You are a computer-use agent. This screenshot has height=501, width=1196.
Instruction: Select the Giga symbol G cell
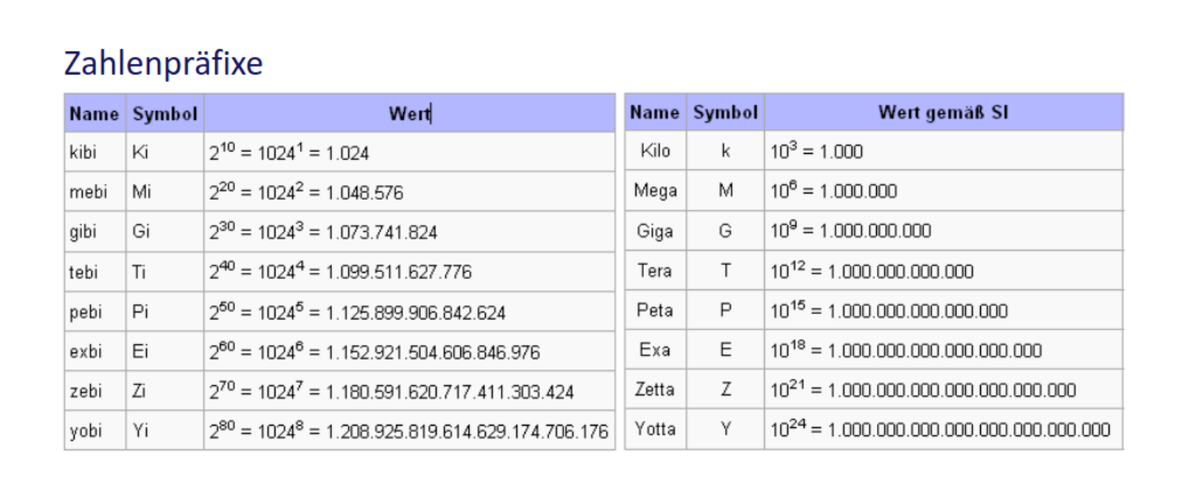point(725,231)
